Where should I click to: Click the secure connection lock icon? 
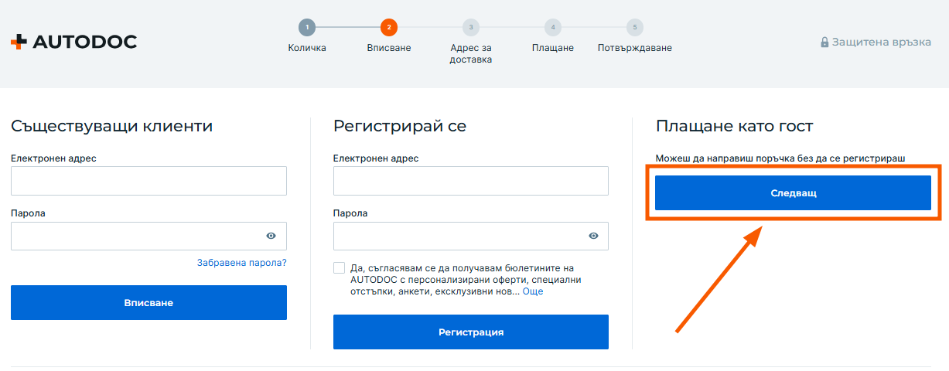(x=824, y=43)
